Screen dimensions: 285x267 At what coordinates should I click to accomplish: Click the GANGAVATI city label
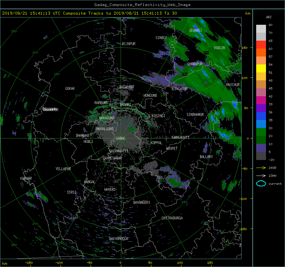tap(181, 137)
